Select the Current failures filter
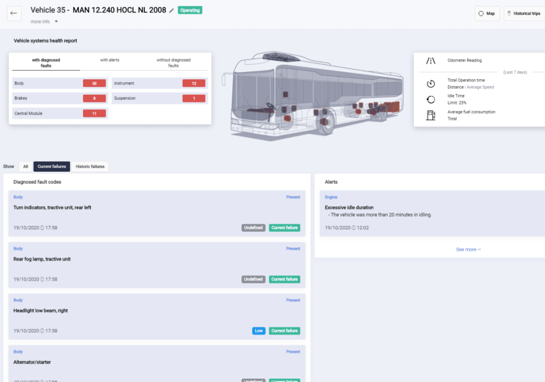 click(51, 166)
